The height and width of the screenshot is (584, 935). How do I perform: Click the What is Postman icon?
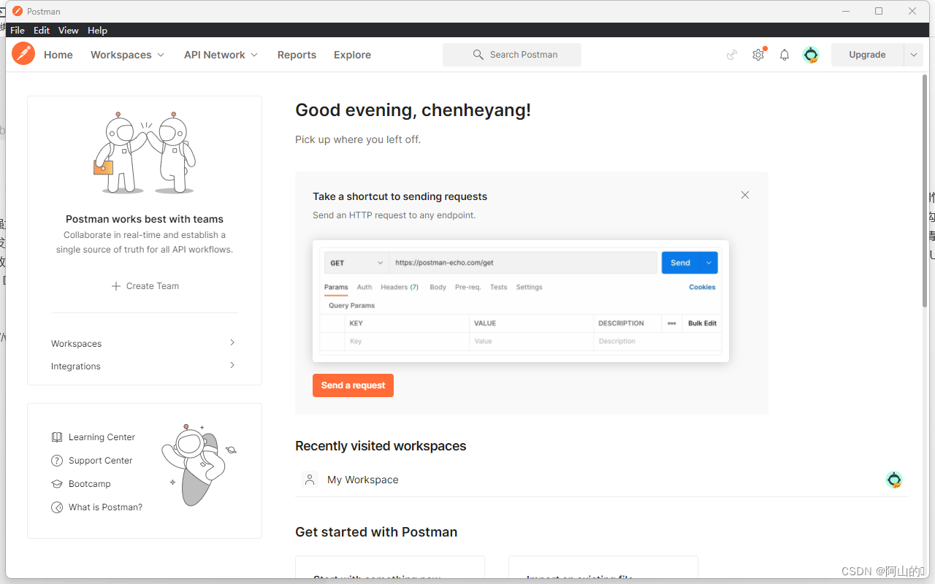click(57, 507)
